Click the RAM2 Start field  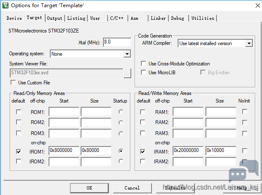tap(188, 122)
